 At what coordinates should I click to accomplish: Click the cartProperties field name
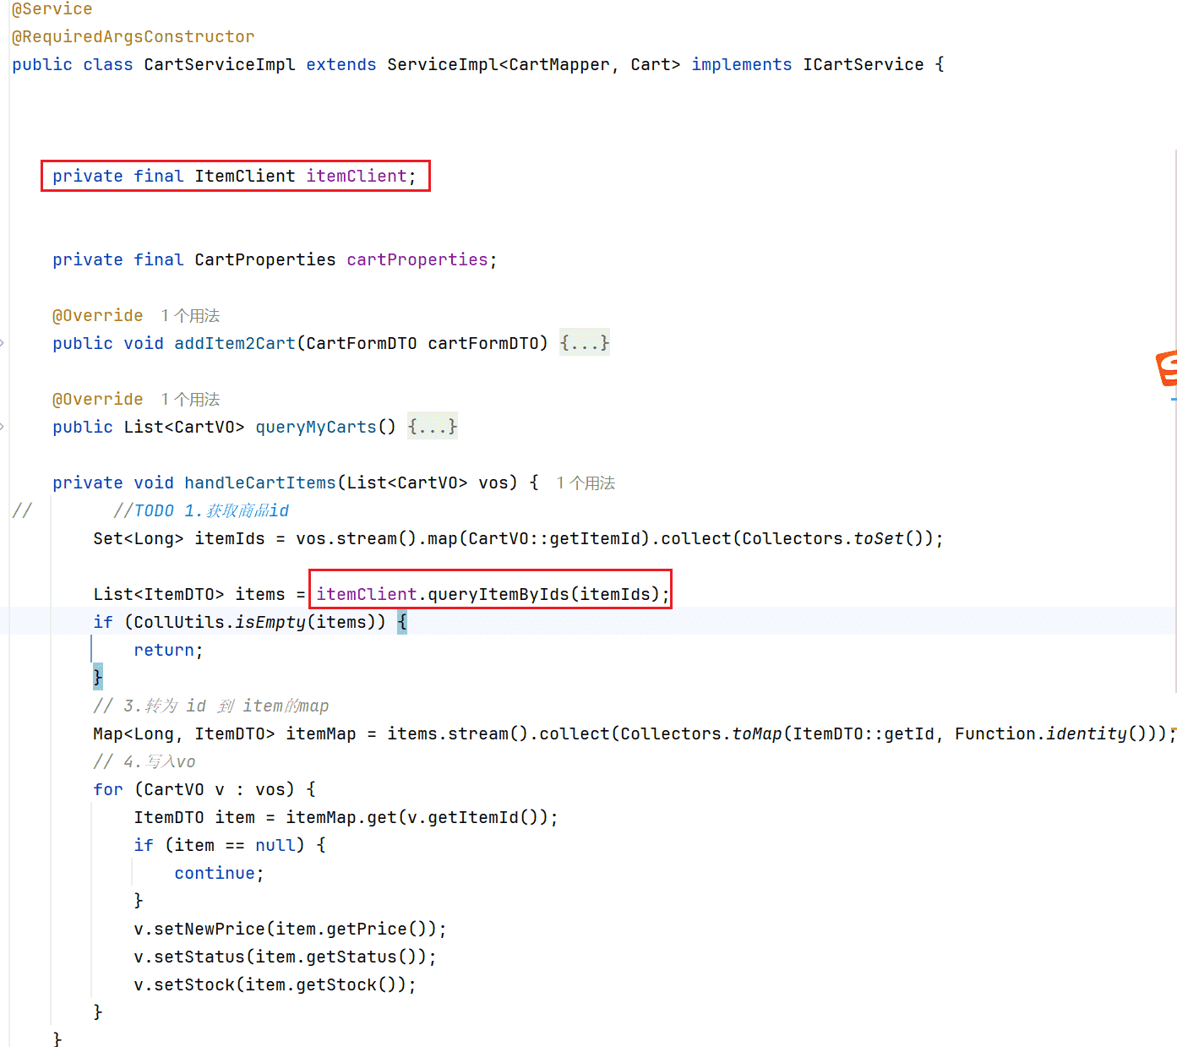pos(417,259)
